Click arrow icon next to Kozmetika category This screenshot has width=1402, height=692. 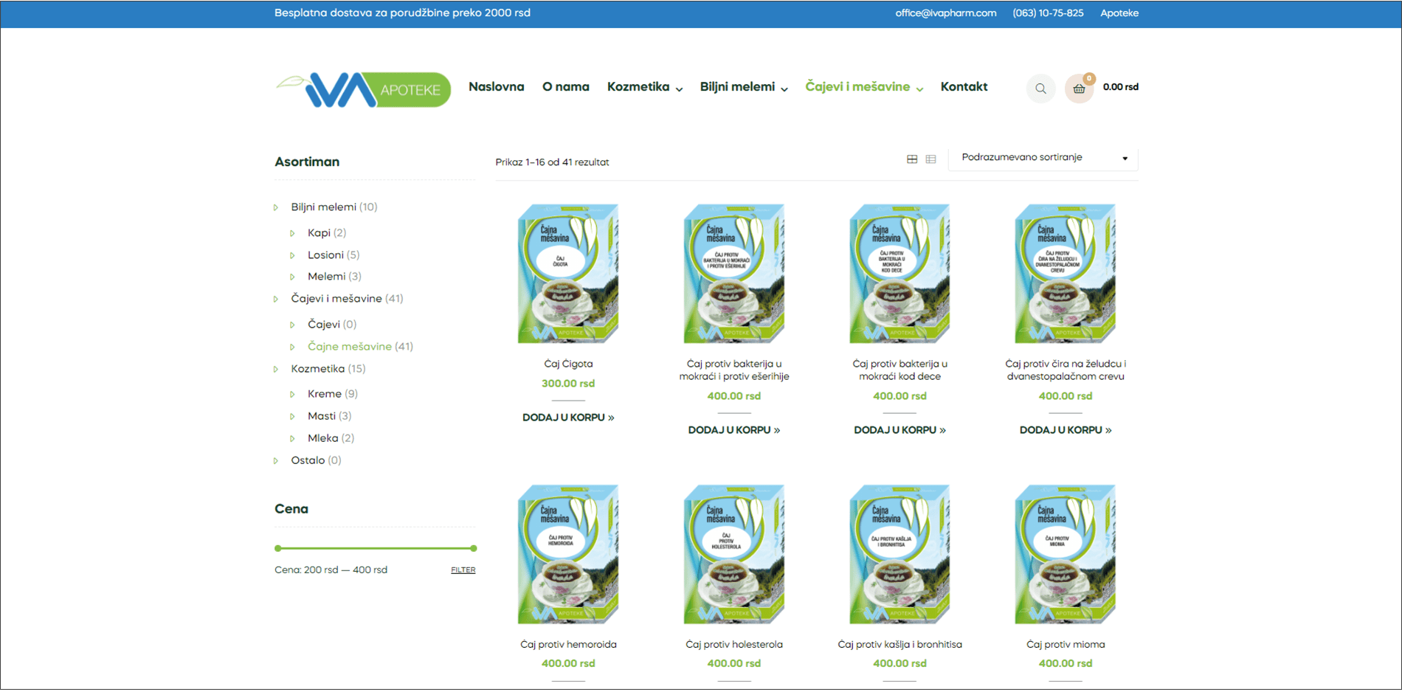tap(276, 369)
